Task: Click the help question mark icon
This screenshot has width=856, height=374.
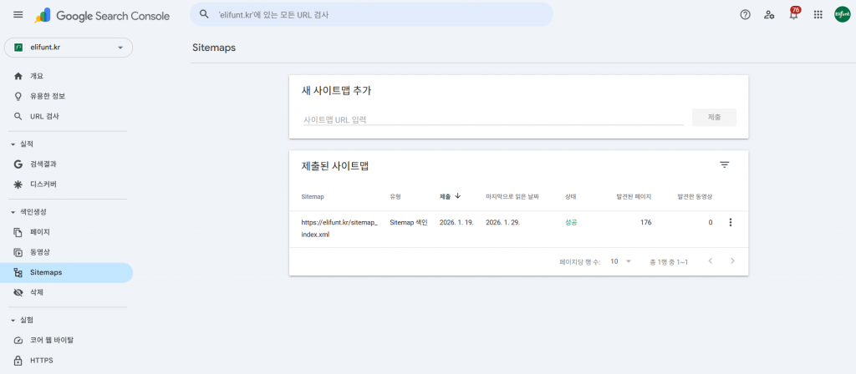Action: click(745, 15)
